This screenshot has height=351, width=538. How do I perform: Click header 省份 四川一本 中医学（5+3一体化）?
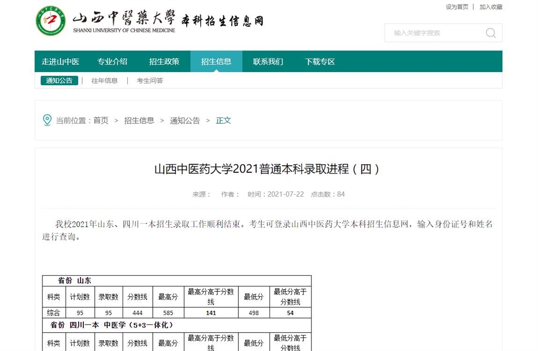coord(176,325)
